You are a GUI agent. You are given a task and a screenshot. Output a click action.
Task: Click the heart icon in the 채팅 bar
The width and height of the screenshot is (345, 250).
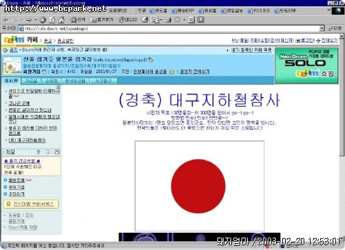point(48,152)
